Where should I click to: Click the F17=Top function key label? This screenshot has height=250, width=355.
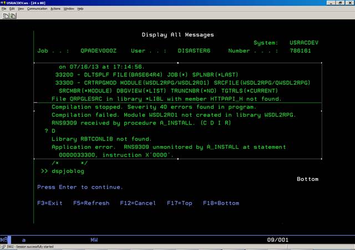pos(180,203)
